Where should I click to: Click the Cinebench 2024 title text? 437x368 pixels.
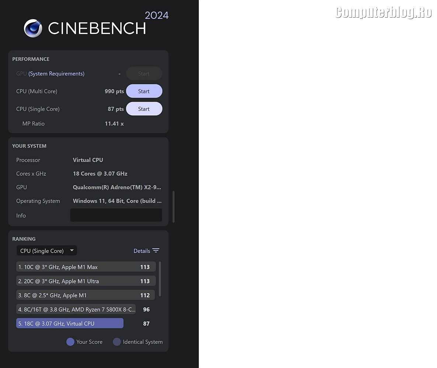tap(97, 29)
